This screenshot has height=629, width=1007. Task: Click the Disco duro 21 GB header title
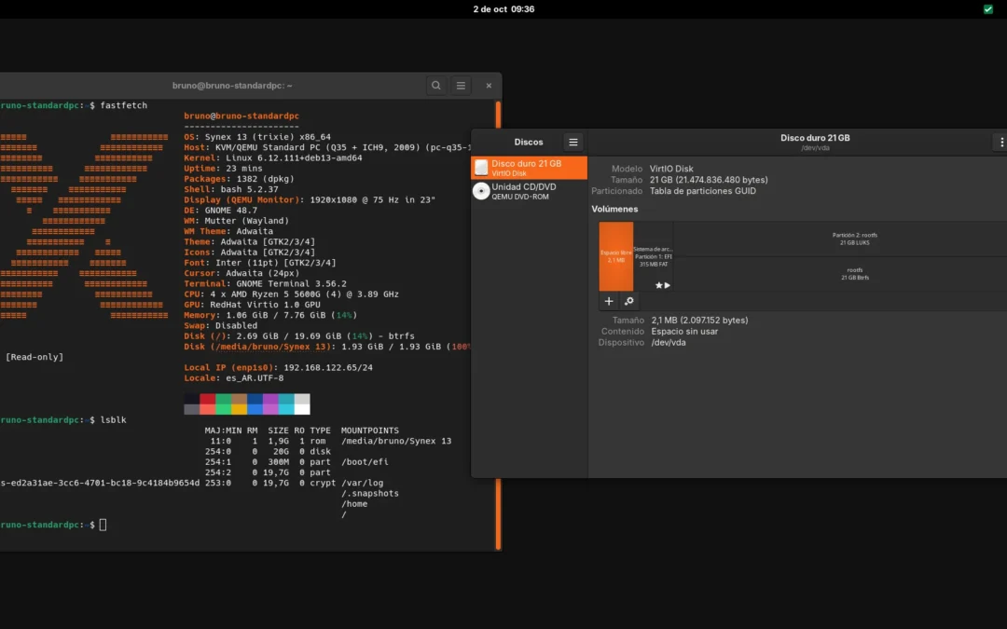[815, 138]
